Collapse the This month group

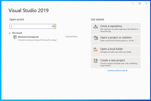point(10,33)
